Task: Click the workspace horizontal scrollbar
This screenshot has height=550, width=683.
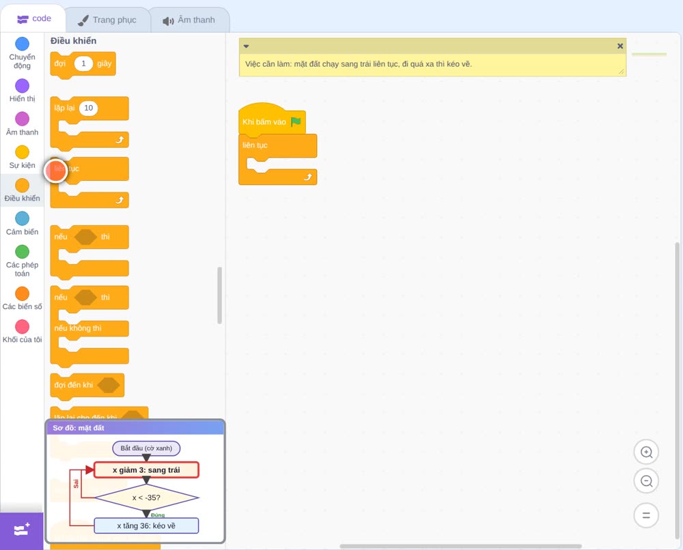Action: pyautogui.click(x=460, y=546)
